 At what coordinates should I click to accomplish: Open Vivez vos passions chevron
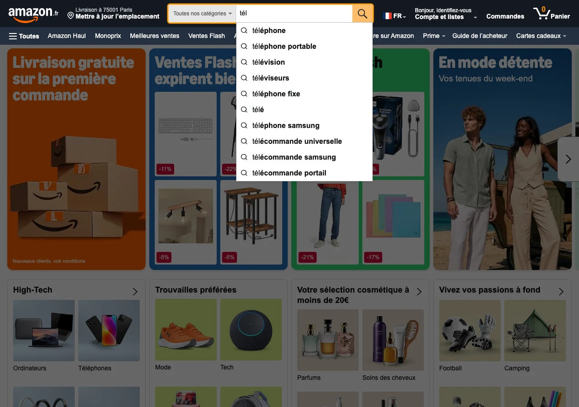(x=561, y=292)
